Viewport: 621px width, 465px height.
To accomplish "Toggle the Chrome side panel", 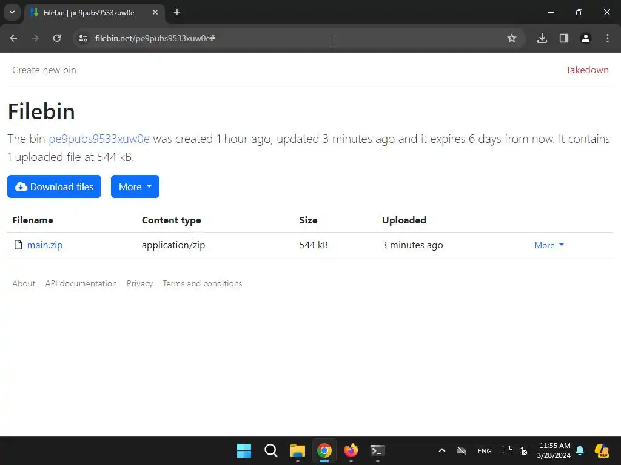I will (x=564, y=38).
